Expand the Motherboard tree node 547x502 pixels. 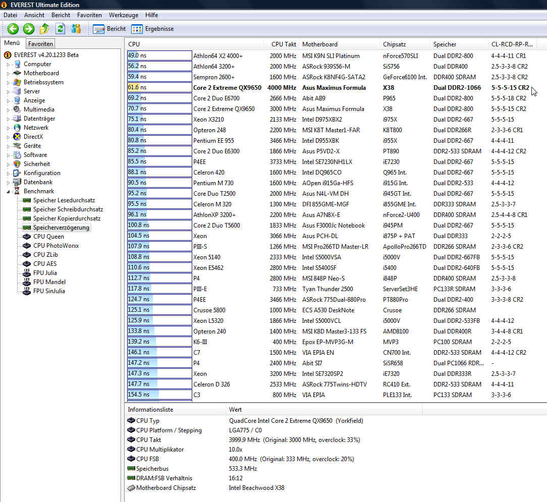click(9, 74)
